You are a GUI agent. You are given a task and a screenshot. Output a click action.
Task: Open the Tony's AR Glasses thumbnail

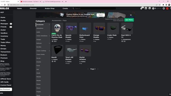click(x=71, y=51)
